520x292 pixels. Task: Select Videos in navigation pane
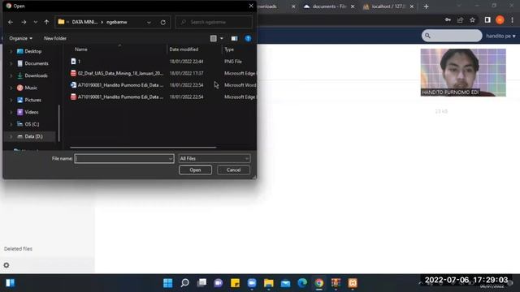coord(32,112)
